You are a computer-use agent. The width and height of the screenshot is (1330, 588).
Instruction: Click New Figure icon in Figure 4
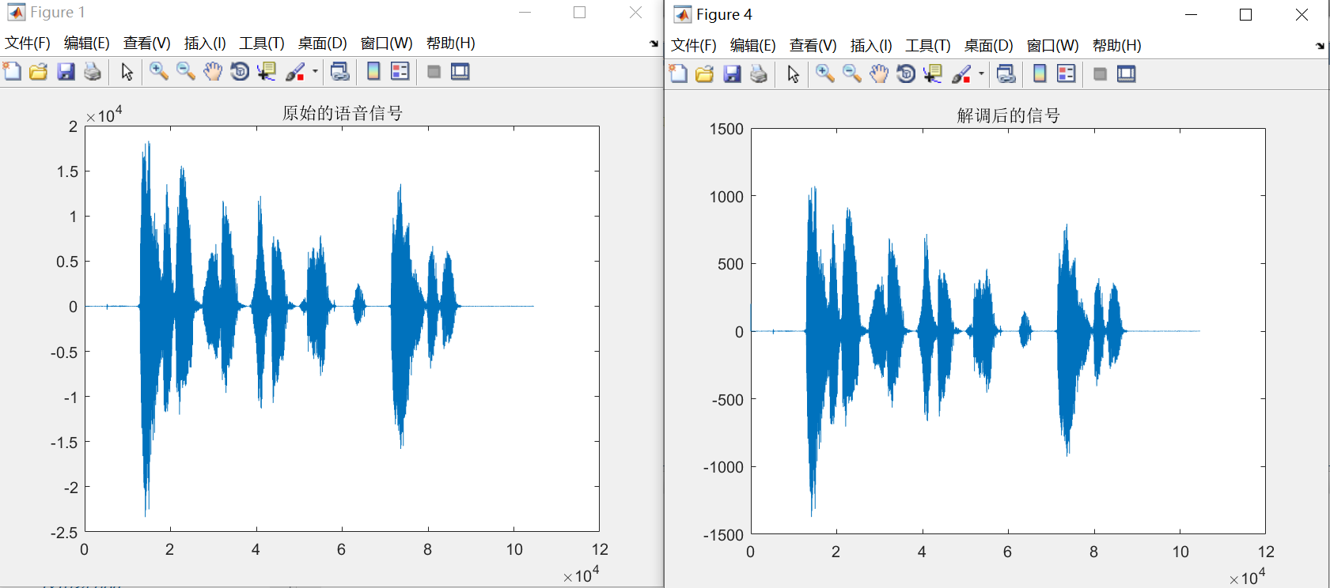(678, 74)
